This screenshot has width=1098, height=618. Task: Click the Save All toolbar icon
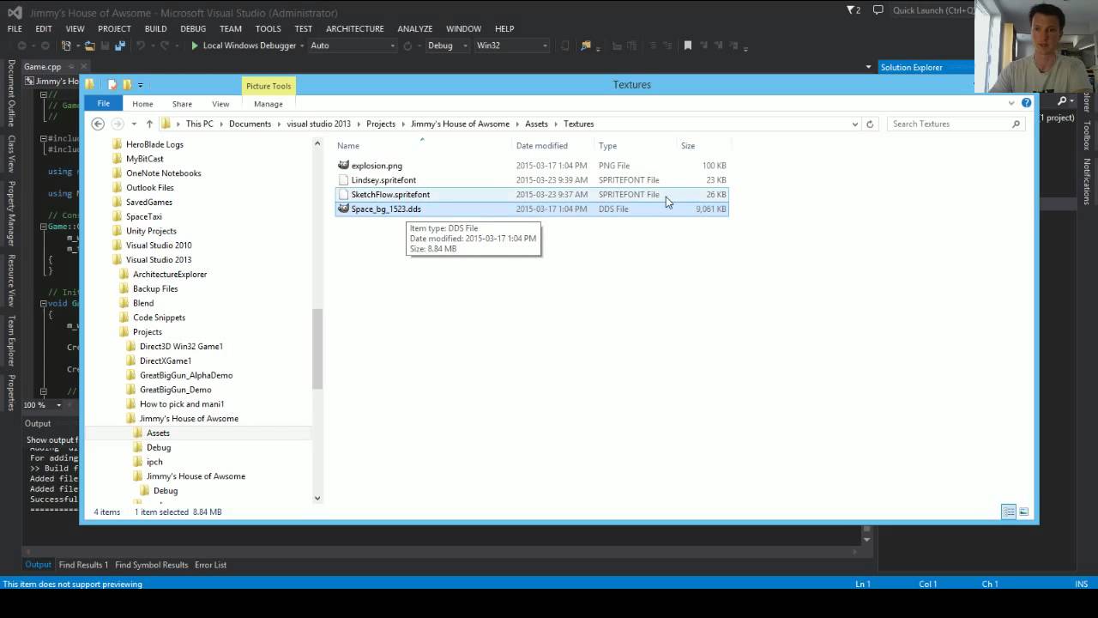pos(120,45)
